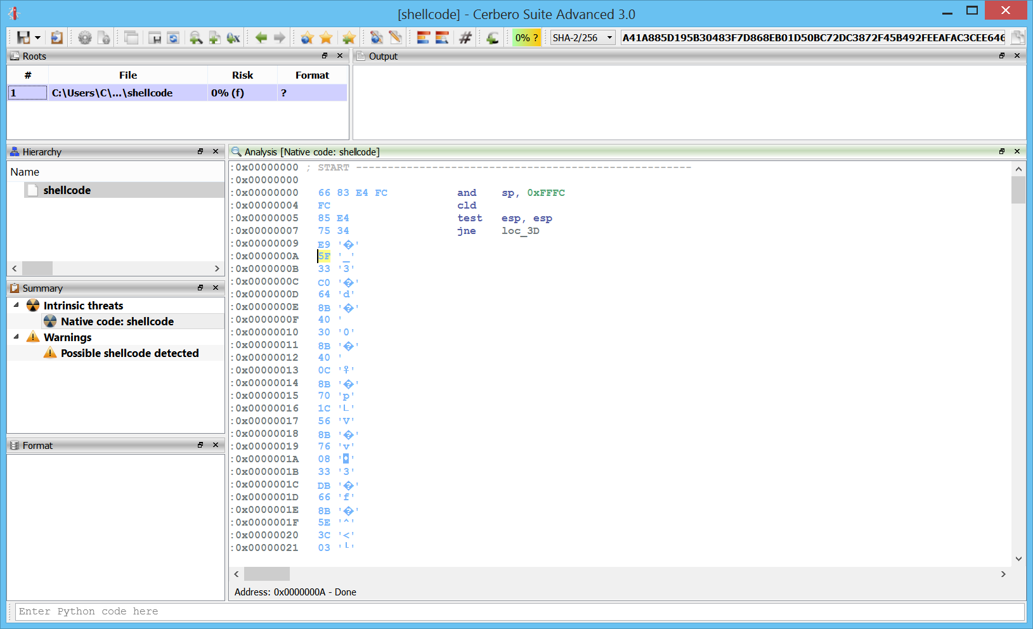Image resolution: width=1033 pixels, height=629 pixels.
Task: Click the globe with X toolbar icon
Action: coord(233,37)
